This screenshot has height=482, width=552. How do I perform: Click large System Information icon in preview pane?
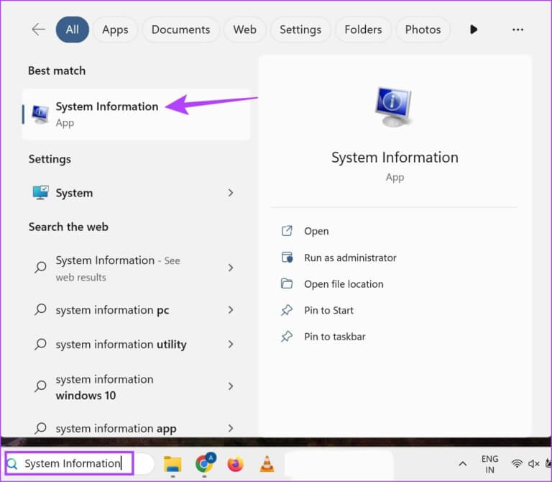[393, 106]
